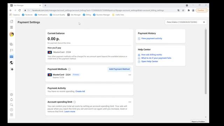The image size is (224, 126).
Task: Open the Useful links bookmark folder
Action: (x=118, y=15)
